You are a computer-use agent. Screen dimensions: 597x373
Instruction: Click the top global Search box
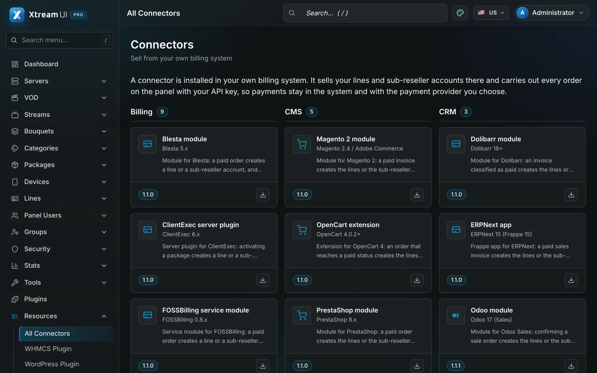[x=365, y=13]
